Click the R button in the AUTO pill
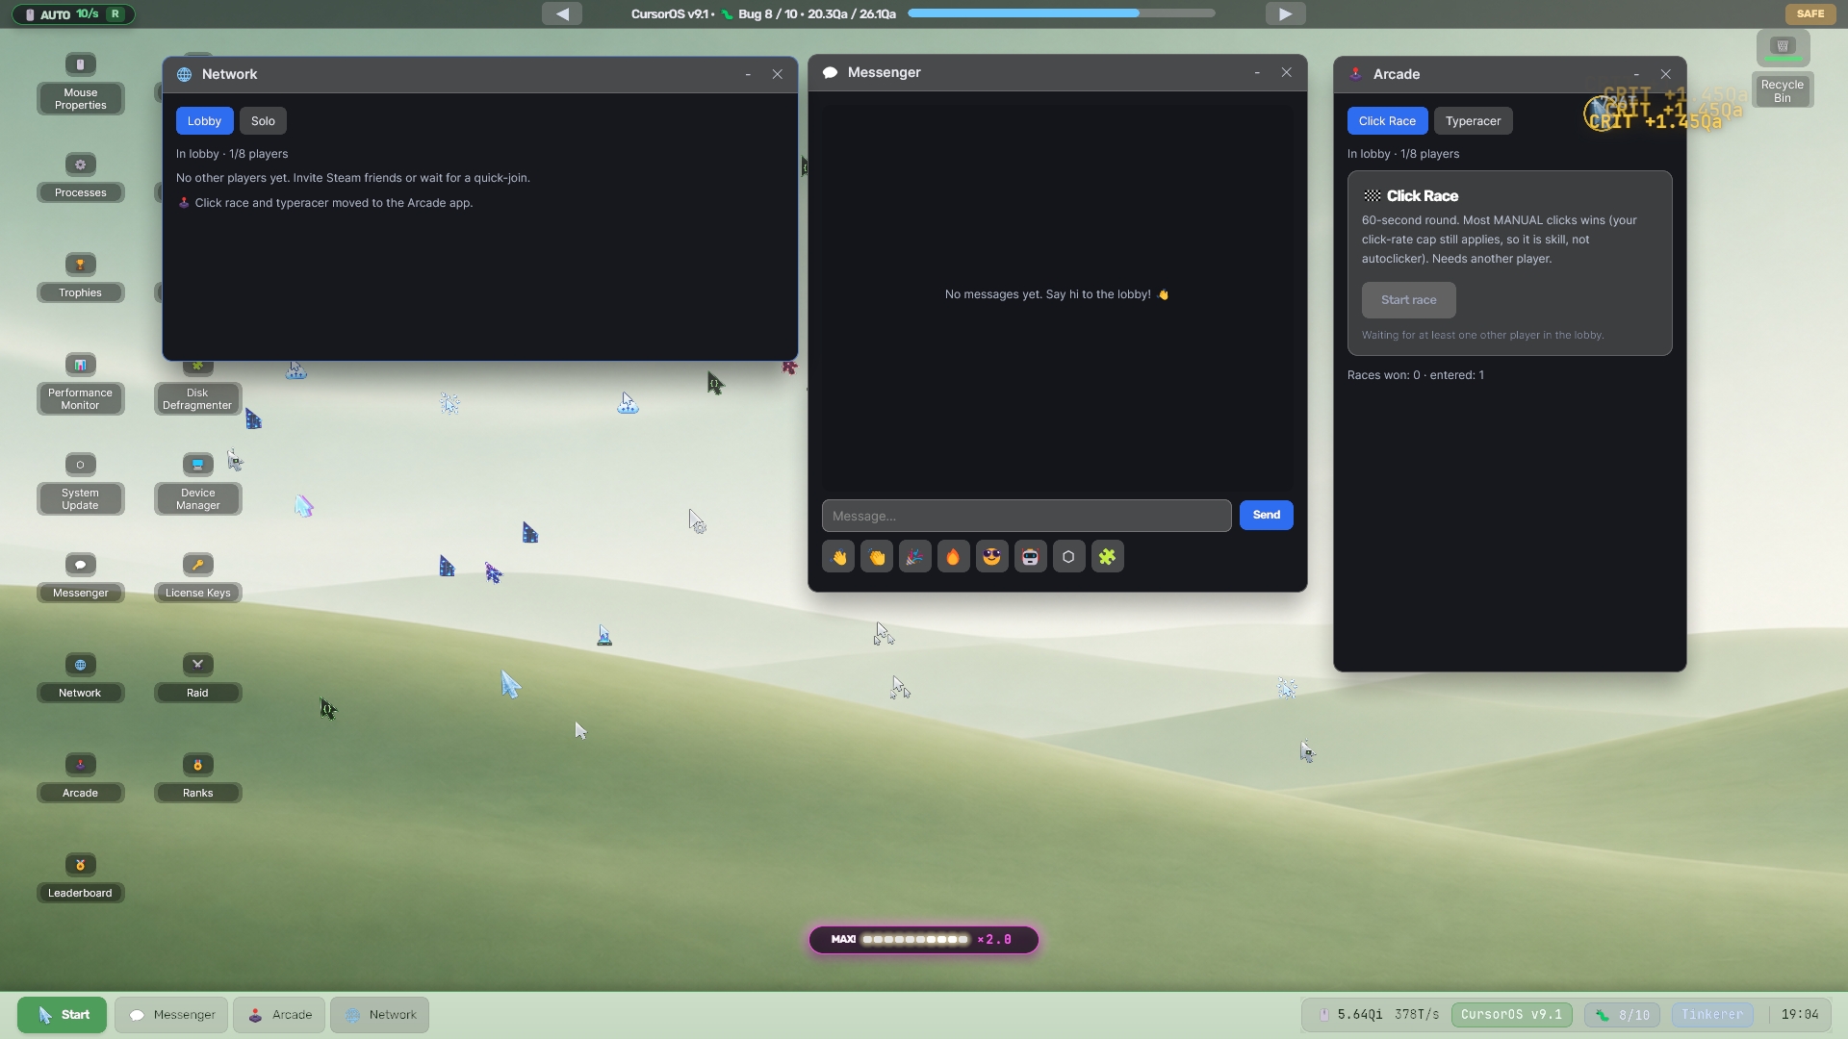Screen dimensions: 1848x1039 [115, 14]
